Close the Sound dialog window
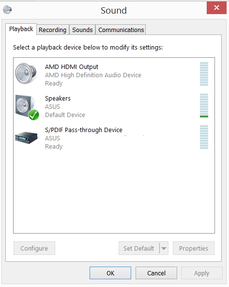The height and width of the screenshot is (287, 229). tap(216, 8)
